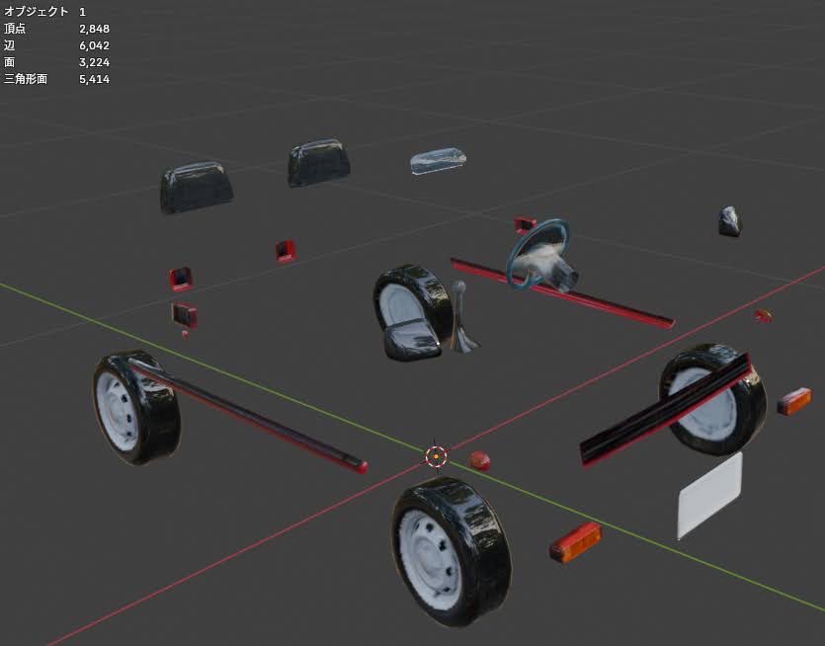Screen dimensions: 825x646
Task: Select the orange lamp right of the license plate wheel
Action: click(794, 401)
